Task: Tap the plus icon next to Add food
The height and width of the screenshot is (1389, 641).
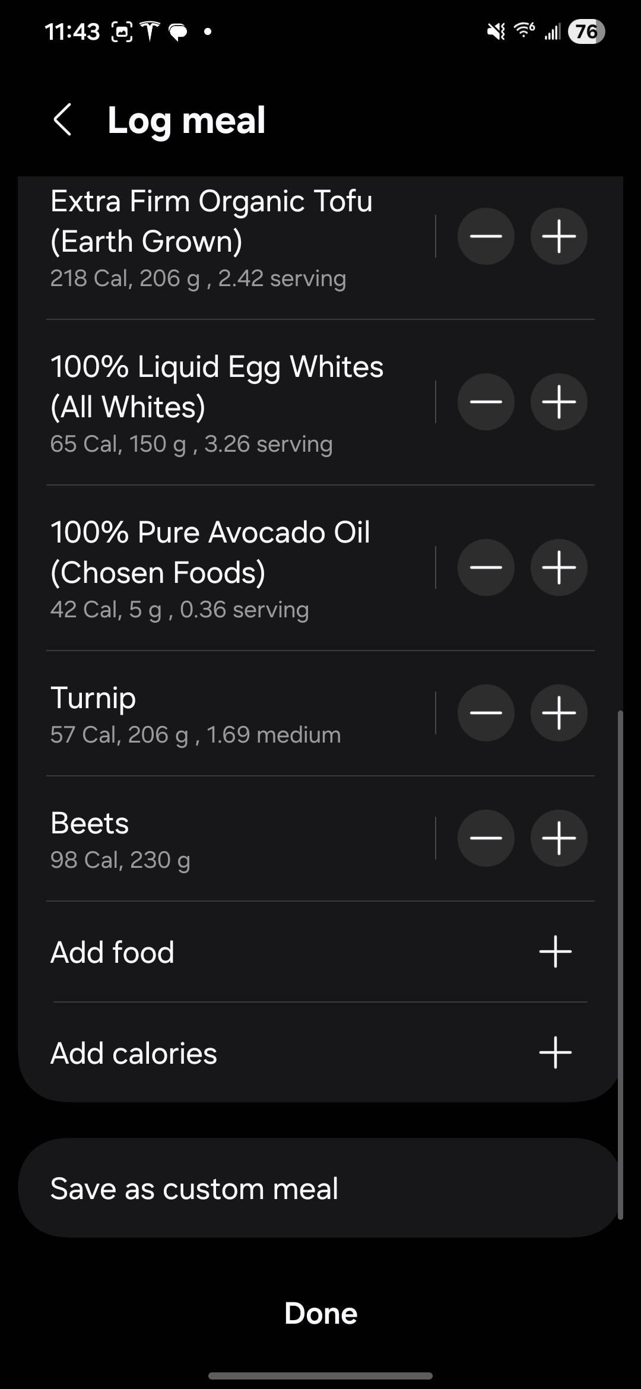Action: pos(555,952)
